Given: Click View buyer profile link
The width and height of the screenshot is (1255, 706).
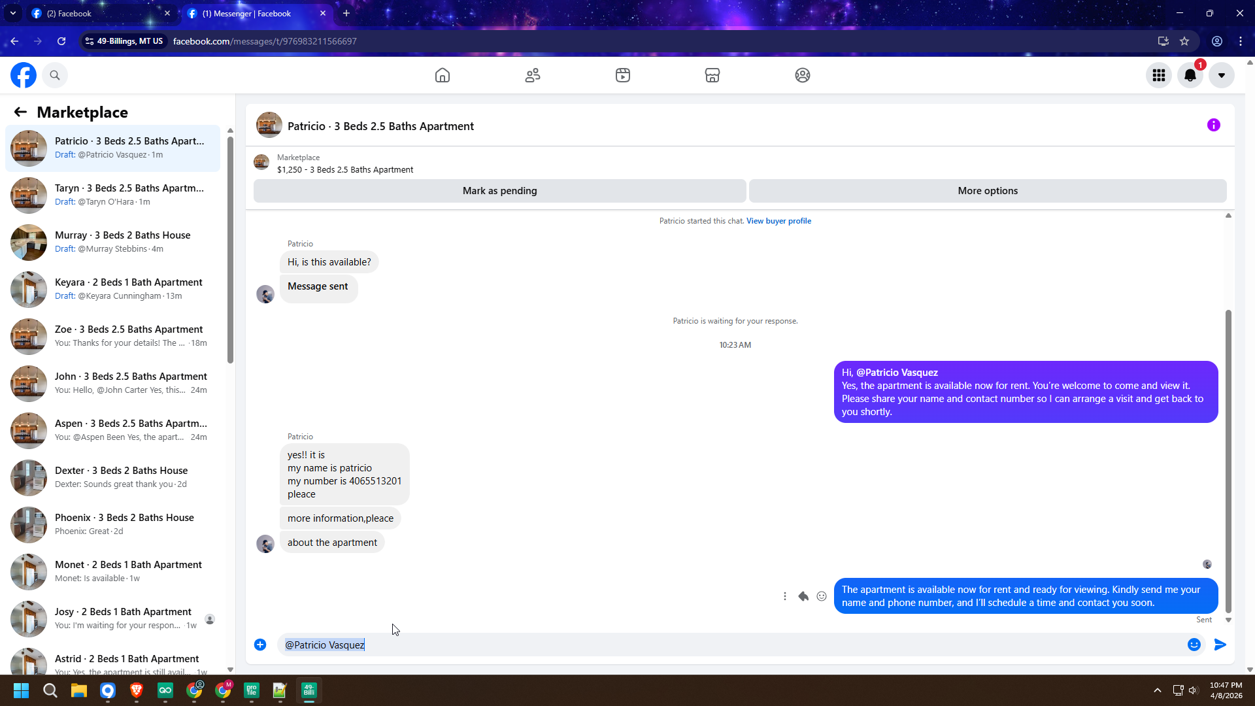Looking at the screenshot, I should click(x=778, y=221).
